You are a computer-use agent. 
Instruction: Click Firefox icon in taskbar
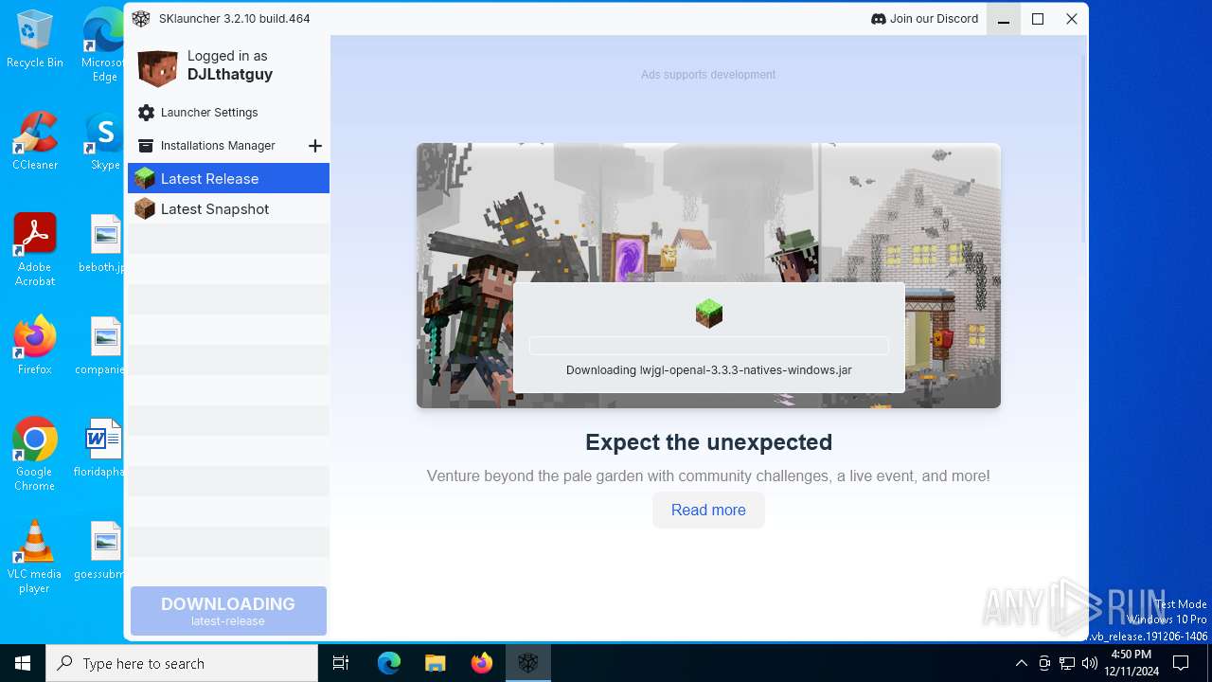[x=482, y=663]
